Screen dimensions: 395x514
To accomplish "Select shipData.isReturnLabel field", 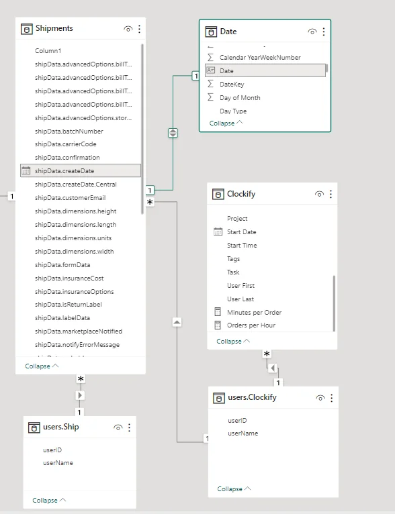I will coord(69,305).
